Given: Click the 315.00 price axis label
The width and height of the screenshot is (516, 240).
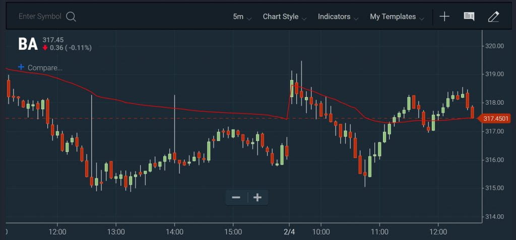Looking at the screenshot, I should pos(495,188).
